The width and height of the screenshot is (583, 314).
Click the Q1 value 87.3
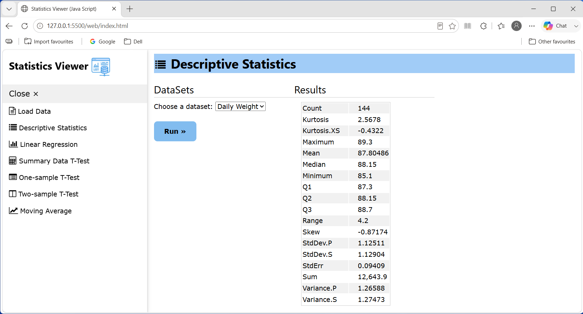click(365, 187)
